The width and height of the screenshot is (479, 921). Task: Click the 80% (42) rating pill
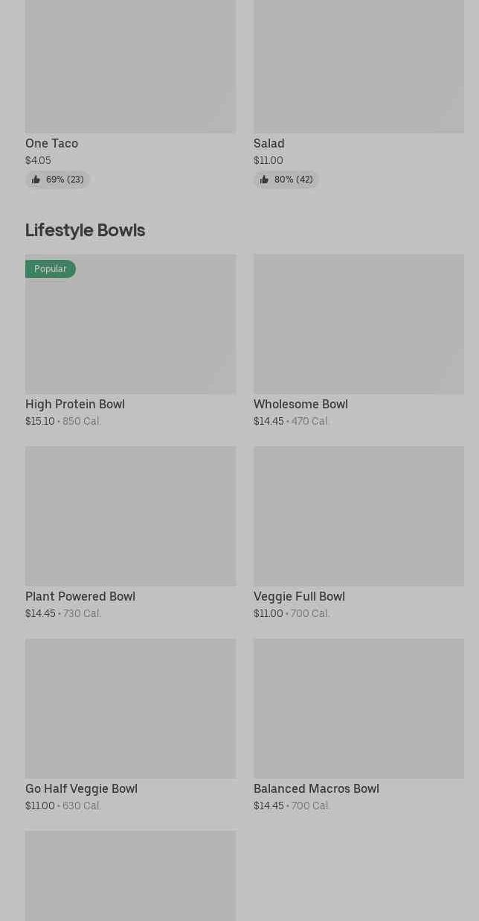pyautogui.click(x=286, y=180)
